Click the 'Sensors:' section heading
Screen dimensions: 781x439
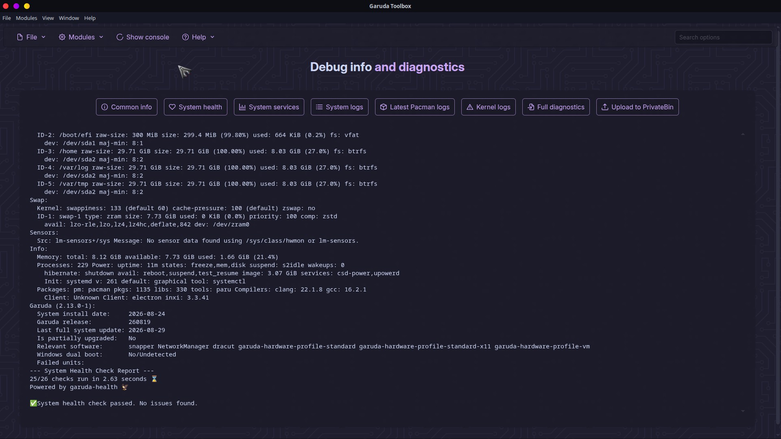click(44, 233)
